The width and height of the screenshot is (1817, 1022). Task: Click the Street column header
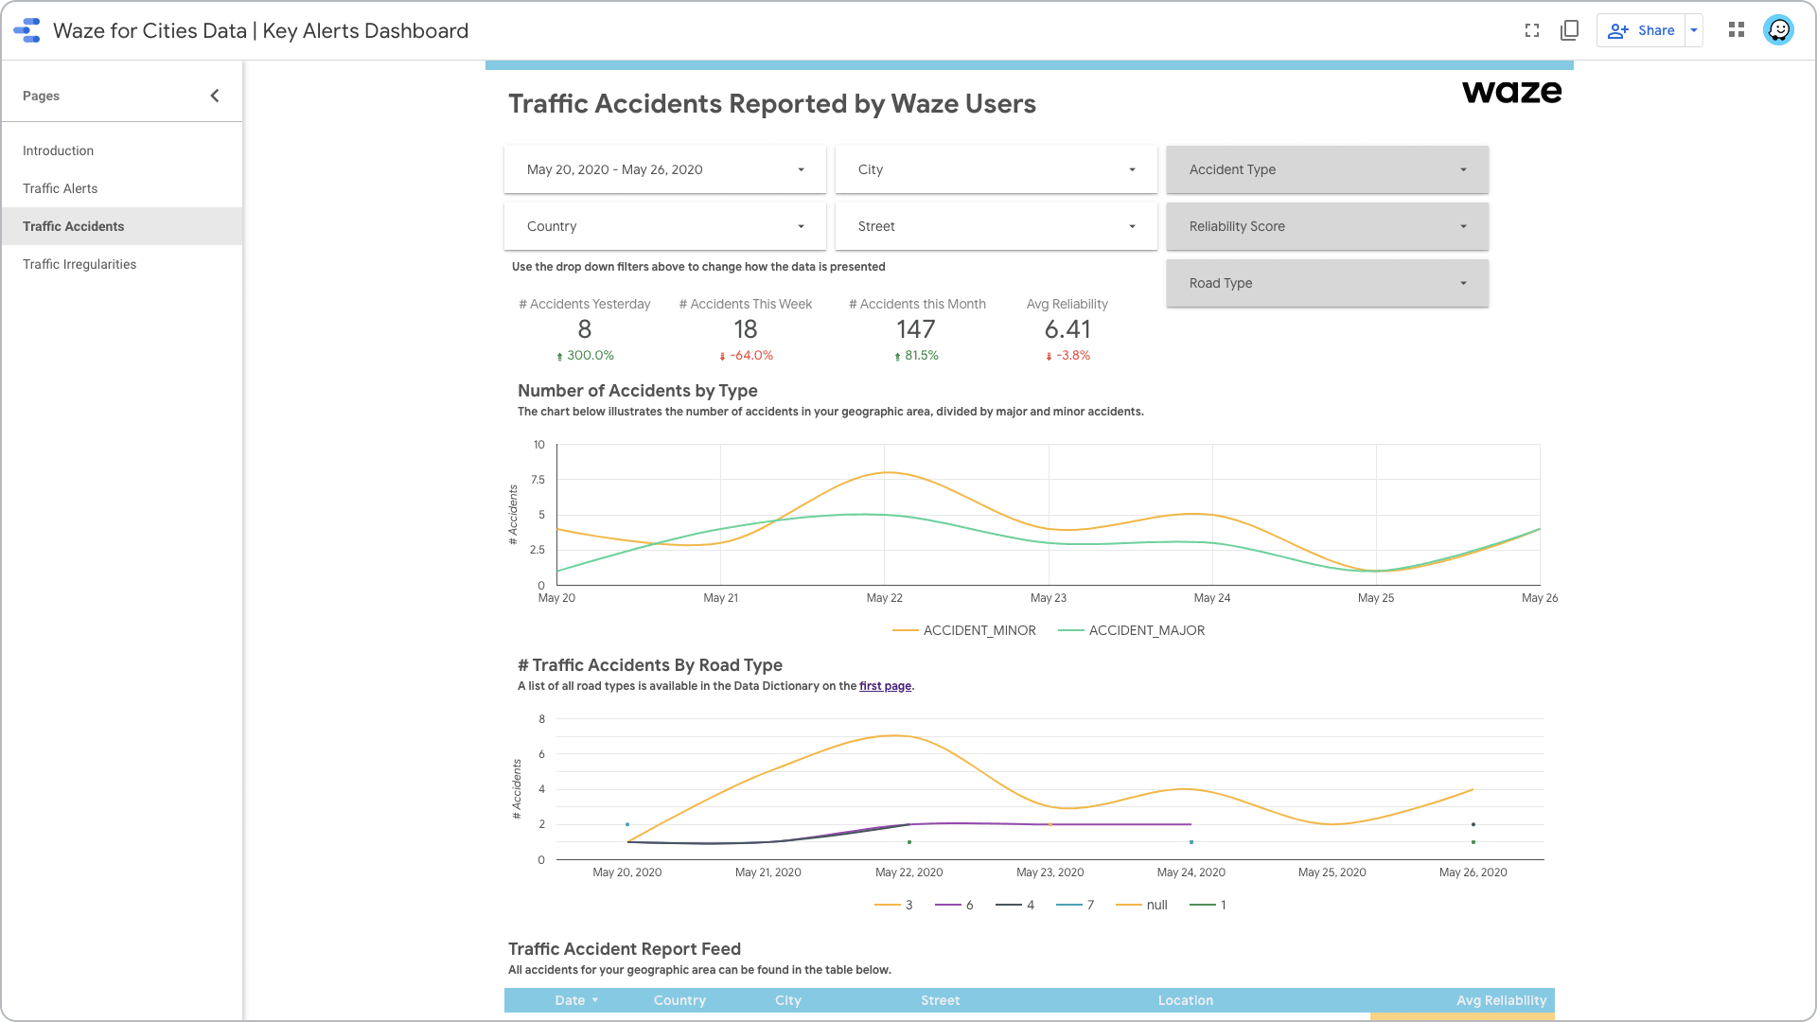(x=940, y=1000)
